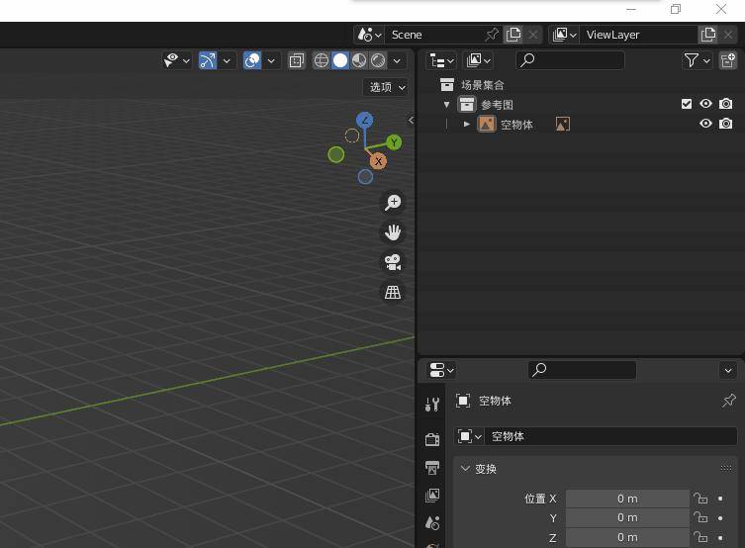This screenshot has height=548, width=745.
Task: Open the 选项 dropdown in viewport
Action: [x=386, y=87]
